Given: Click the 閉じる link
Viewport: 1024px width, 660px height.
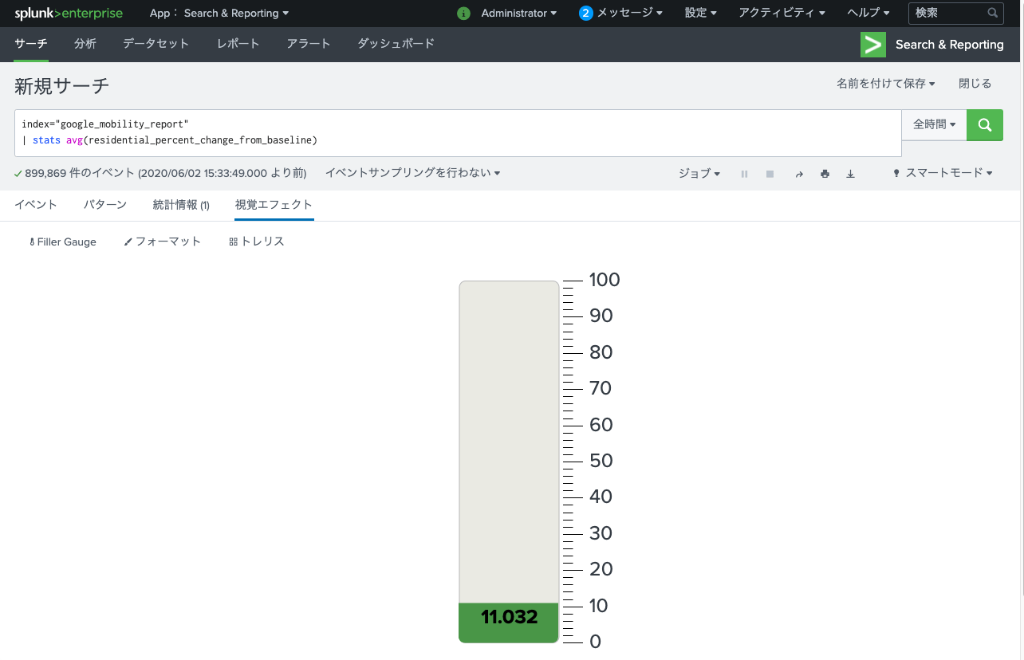Looking at the screenshot, I should (975, 83).
